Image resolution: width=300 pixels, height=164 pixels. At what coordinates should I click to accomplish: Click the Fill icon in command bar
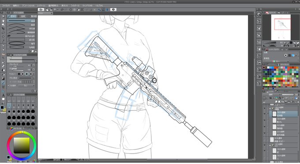point(78,10)
